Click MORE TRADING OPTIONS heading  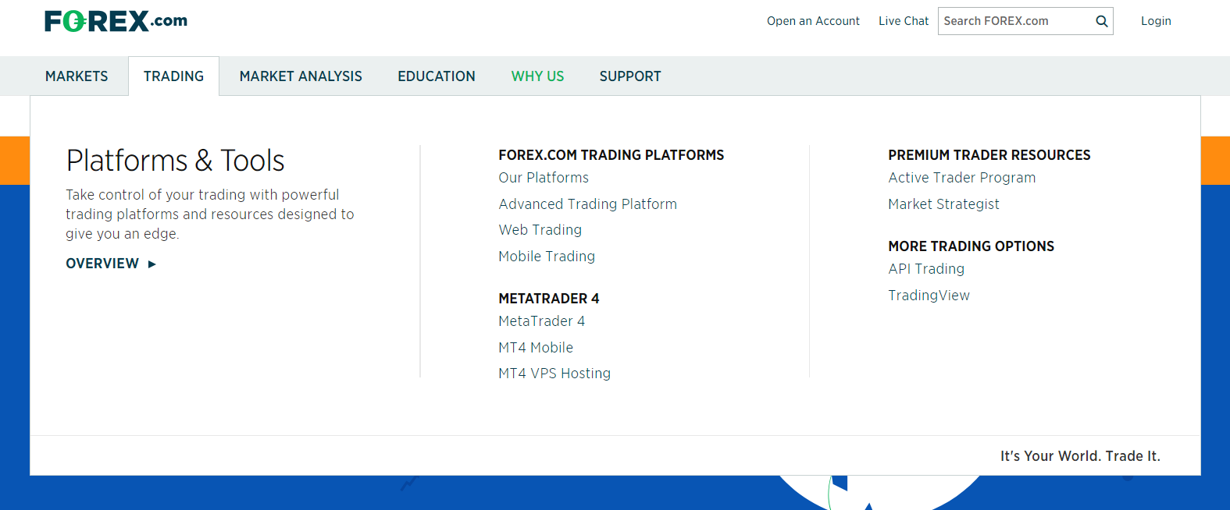pyautogui.click(x=971, y=246)
